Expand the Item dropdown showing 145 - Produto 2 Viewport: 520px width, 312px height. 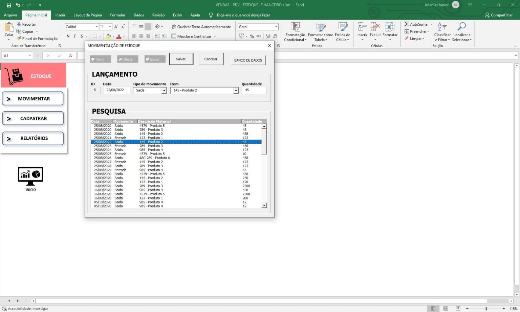point(236,90)
